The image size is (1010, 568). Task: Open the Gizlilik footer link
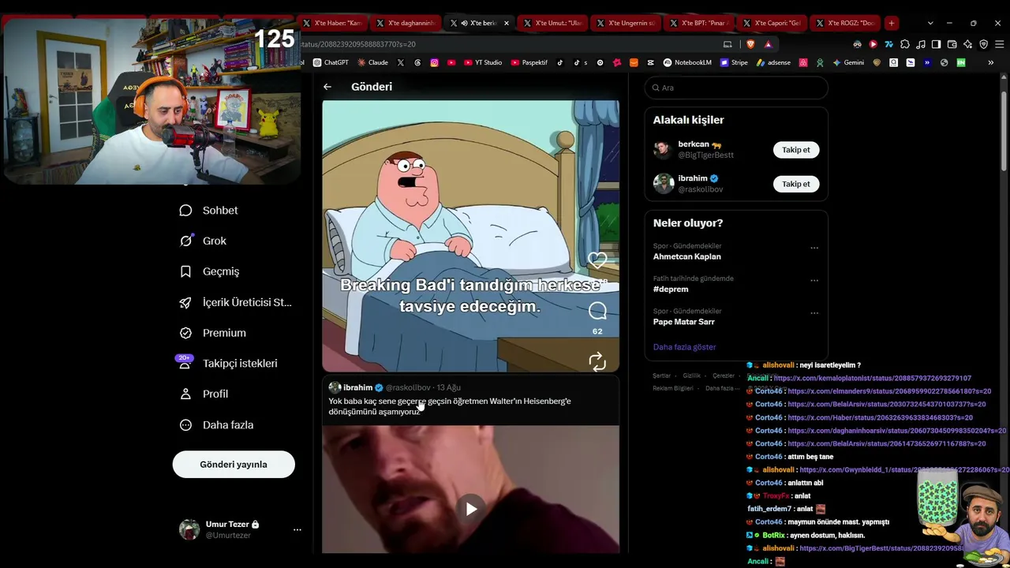691,376
